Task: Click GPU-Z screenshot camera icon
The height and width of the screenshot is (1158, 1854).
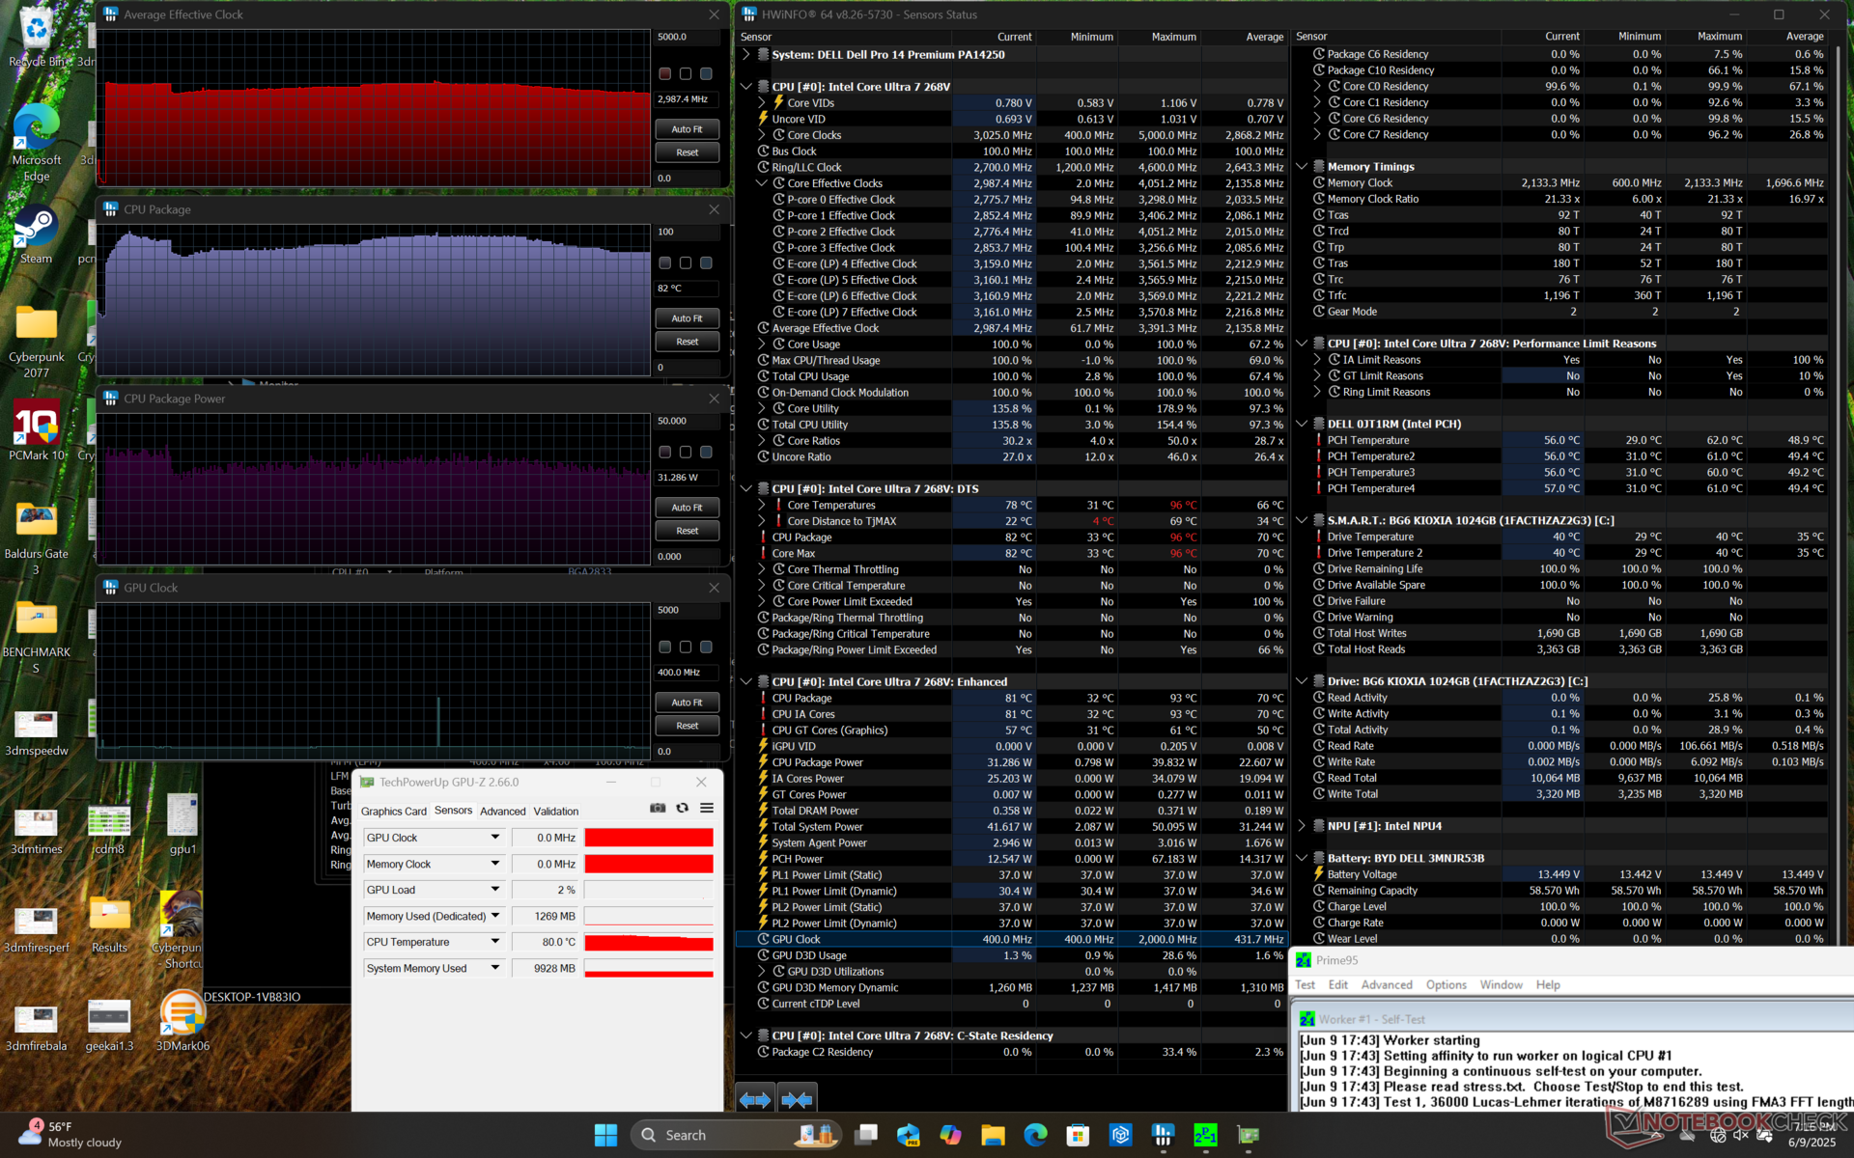Action: coord(658,809)
